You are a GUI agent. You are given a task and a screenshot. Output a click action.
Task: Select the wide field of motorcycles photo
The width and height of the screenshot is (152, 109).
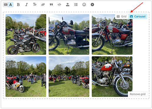click(x=69, y=76)
